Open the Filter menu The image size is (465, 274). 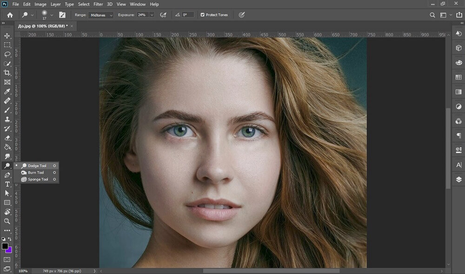tap(98, 4)
